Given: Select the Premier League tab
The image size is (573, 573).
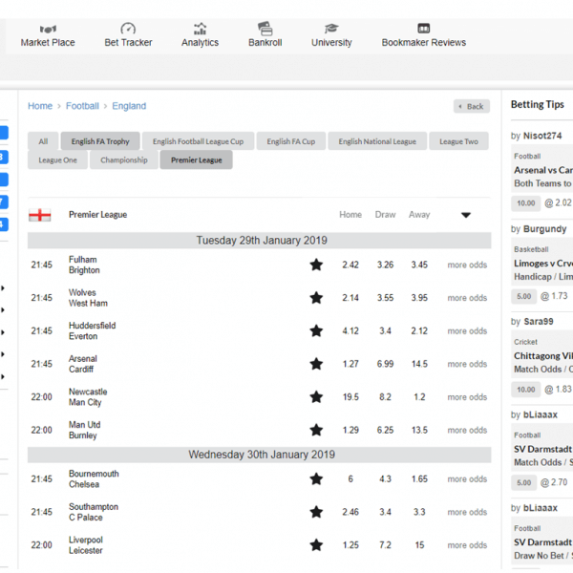Looking at the screenshot, I should 196,160.
